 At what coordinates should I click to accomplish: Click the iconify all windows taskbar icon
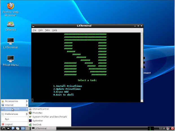pos(17,128)
